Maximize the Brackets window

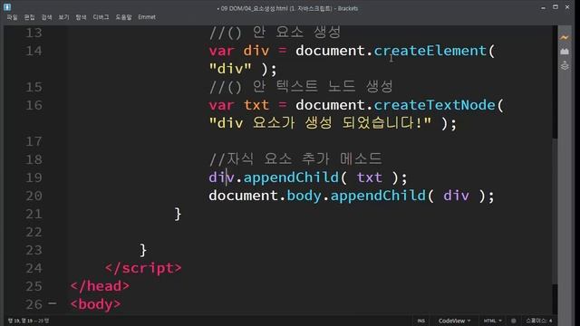click(556, 7)
